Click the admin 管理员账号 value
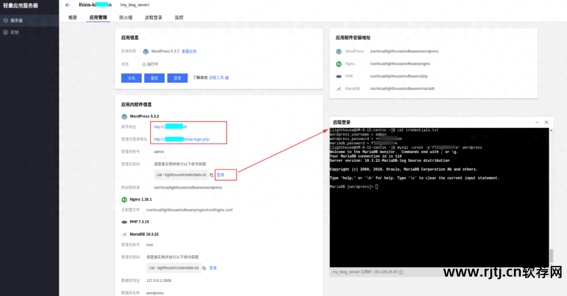The width and height of the screenshot is (567, 296). pos(159,152)
